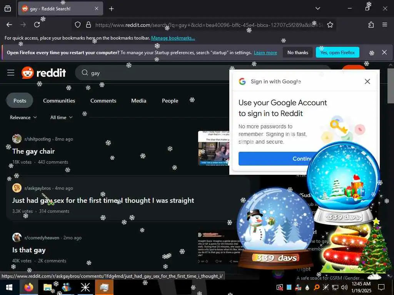394x295 pixels.
Task: Go back to the previous page
Action: 9,25
